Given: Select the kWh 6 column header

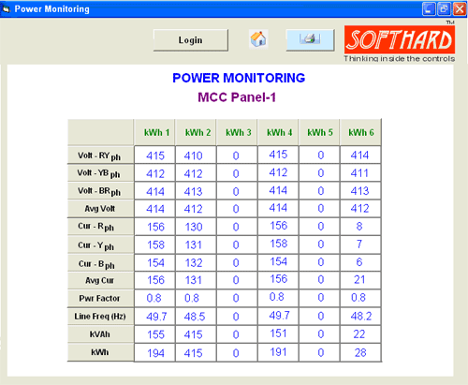Looking at the screenshot, I should point(360,132).
